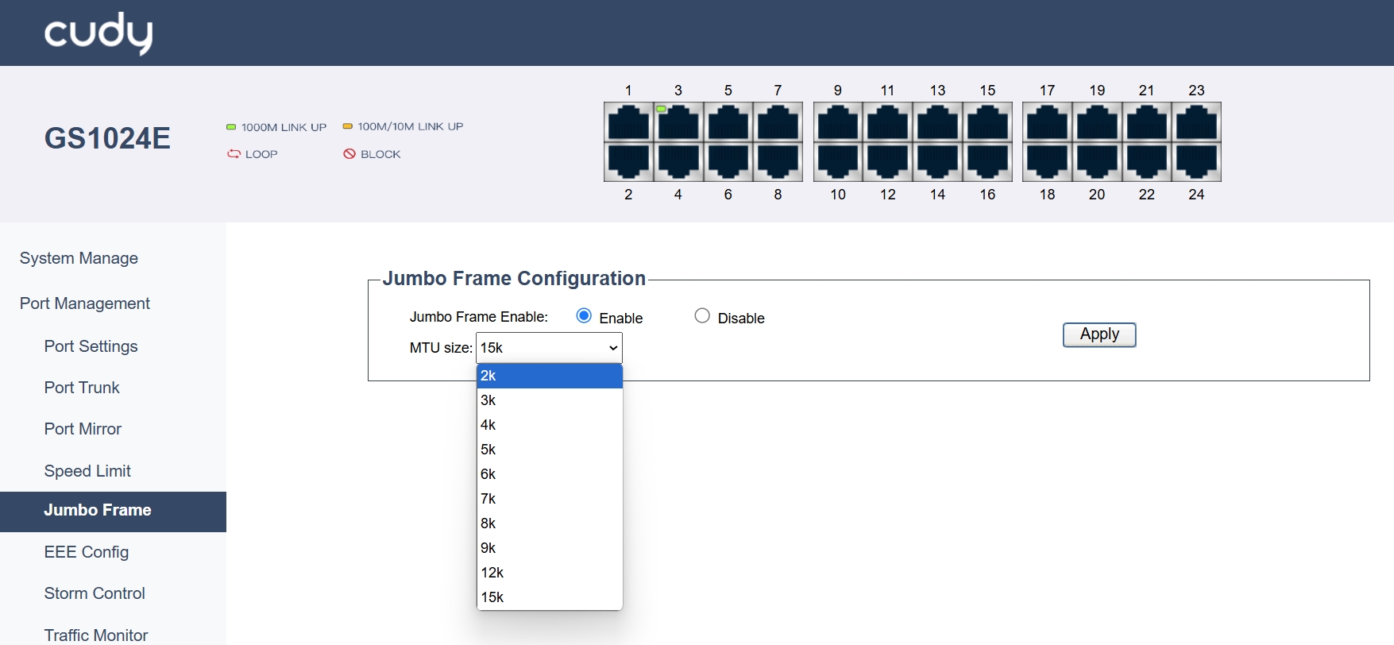Click the port 14 RJ45 icon
Image resolution: width=1394 pixels, height=645 pixels.
(938, 161)
